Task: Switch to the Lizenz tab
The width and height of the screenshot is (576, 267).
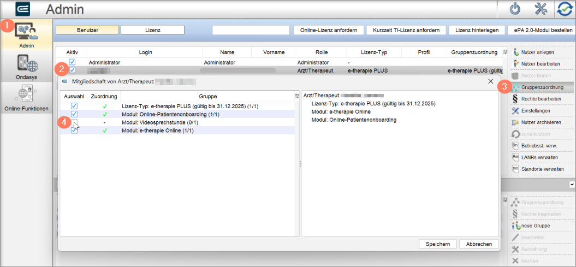Action: 152,30
